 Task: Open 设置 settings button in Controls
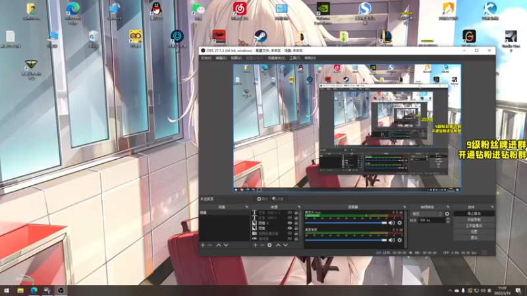(474, 232)
